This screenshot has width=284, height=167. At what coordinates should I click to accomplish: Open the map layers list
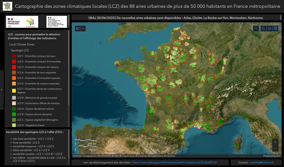click(270, 28)
